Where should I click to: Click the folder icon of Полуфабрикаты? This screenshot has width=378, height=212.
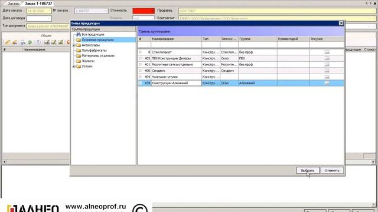79,51
